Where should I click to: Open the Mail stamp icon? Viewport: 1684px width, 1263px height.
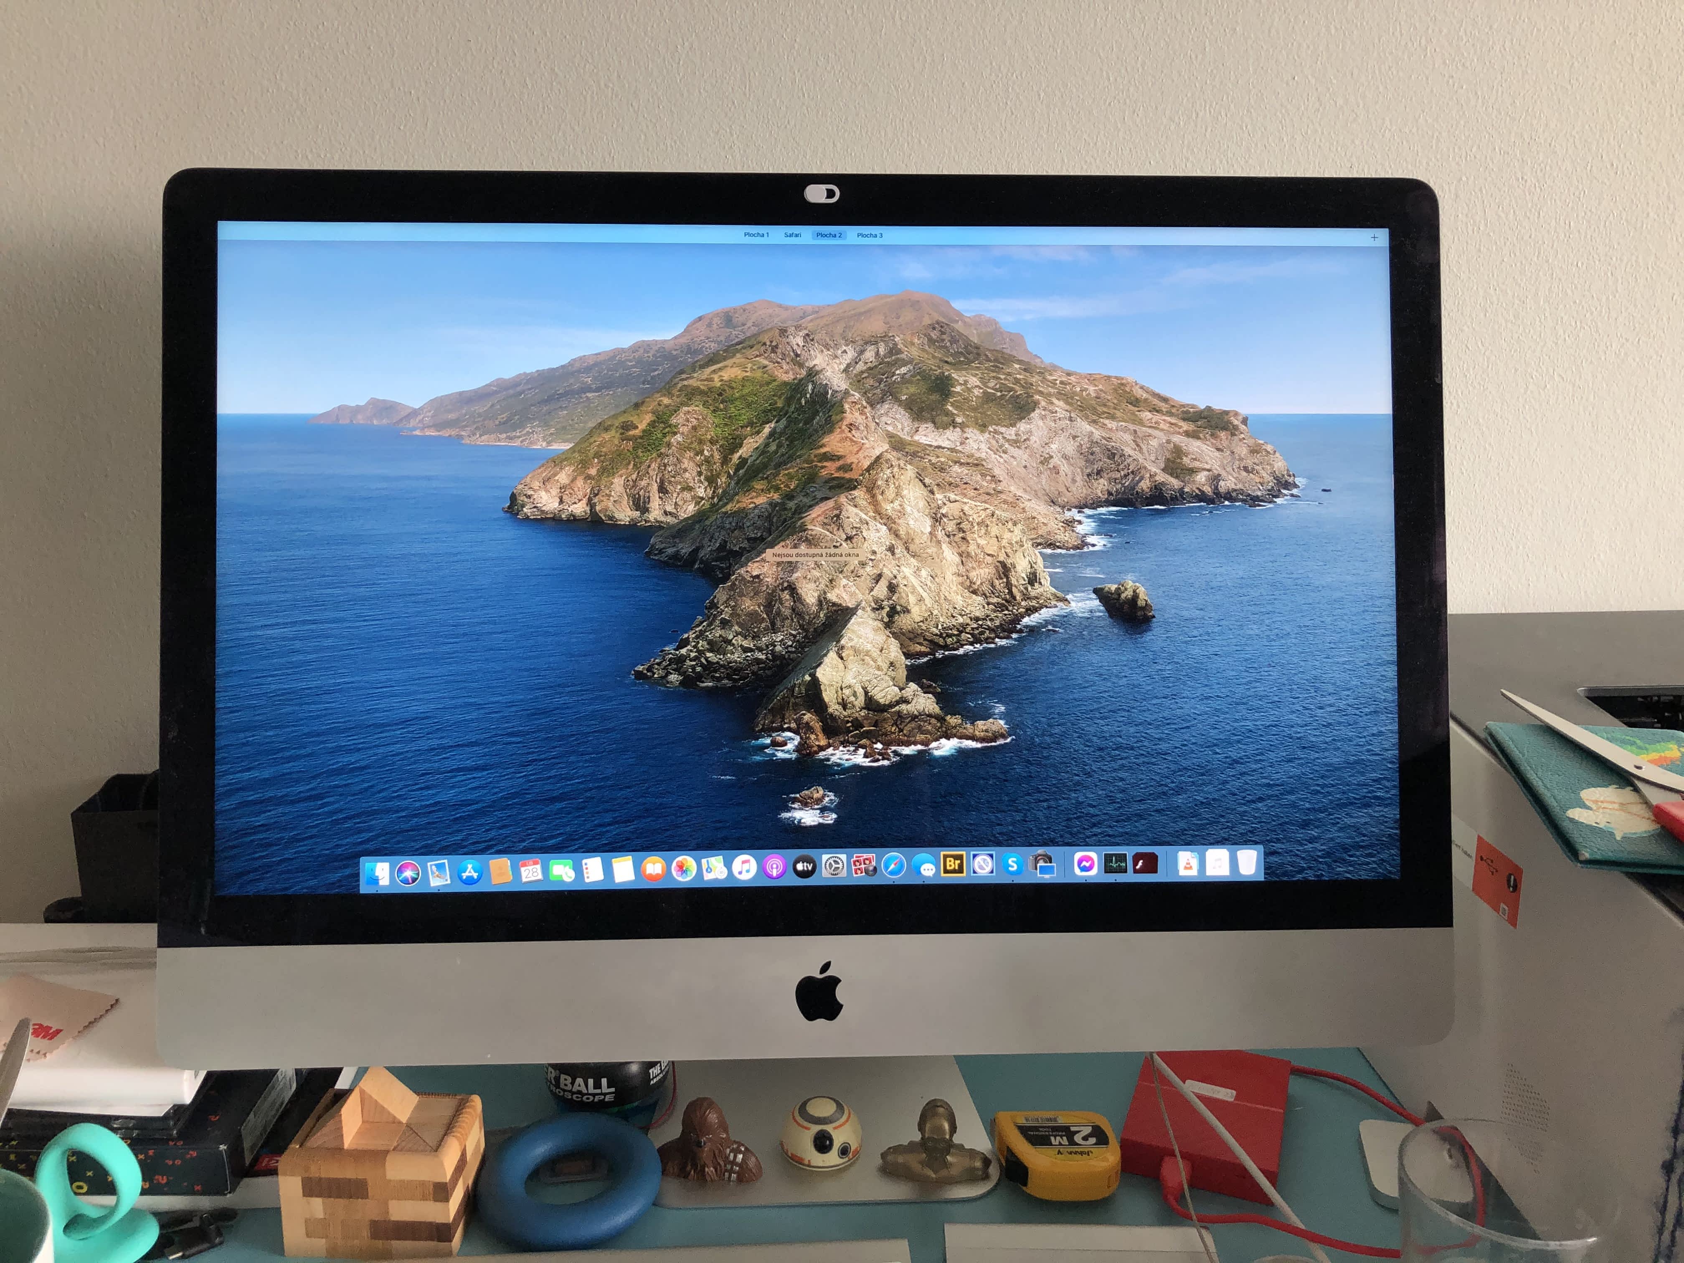(439, 872)
